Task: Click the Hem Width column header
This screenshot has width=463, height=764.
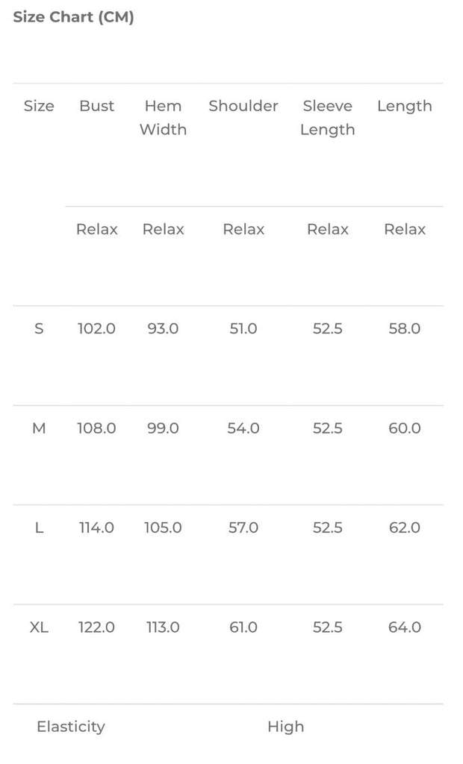Action: point(163,117)
